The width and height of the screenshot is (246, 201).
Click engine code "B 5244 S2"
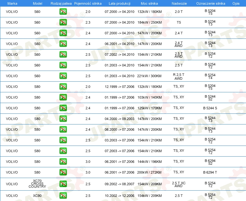(x=210, y=98)
